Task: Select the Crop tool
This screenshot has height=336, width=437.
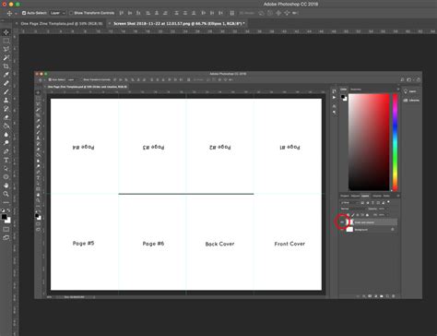Action: click(6, 66)
